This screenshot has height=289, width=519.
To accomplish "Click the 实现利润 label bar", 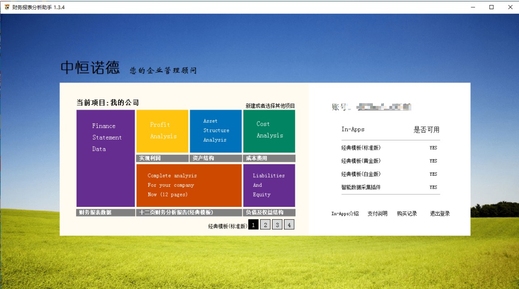I will [162, 158].
